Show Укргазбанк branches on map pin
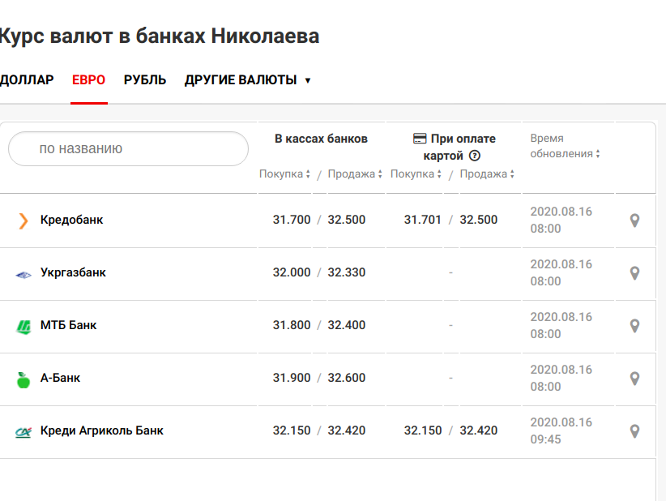 click(634, 273)
